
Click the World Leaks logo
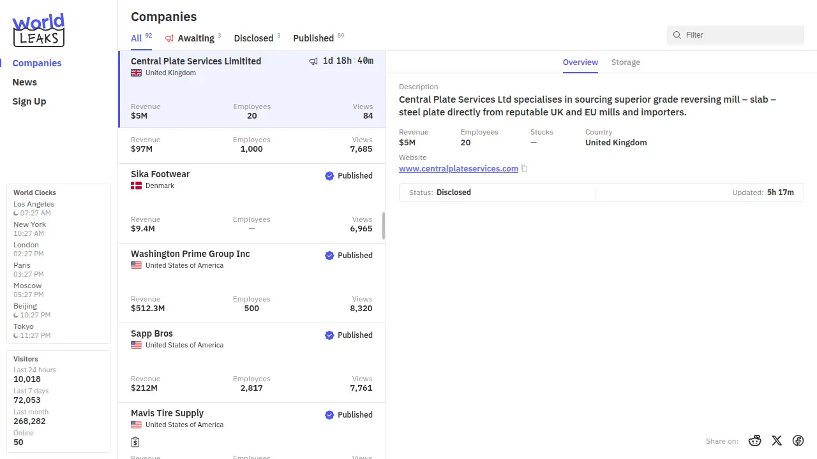click(x=38, y=30)
